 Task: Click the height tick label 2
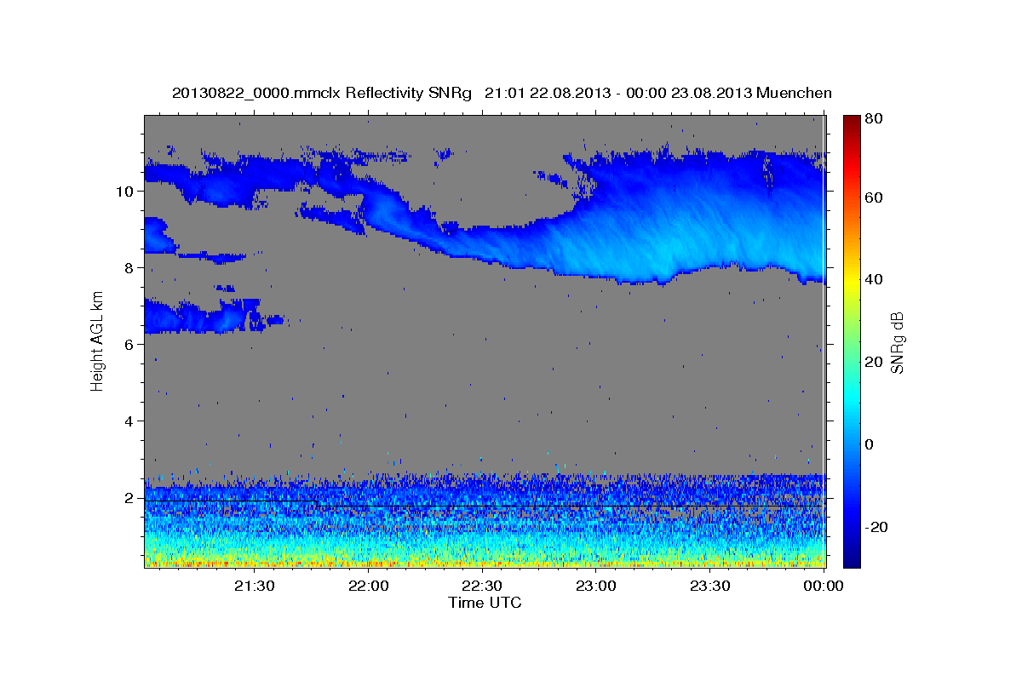click(130, 498)
